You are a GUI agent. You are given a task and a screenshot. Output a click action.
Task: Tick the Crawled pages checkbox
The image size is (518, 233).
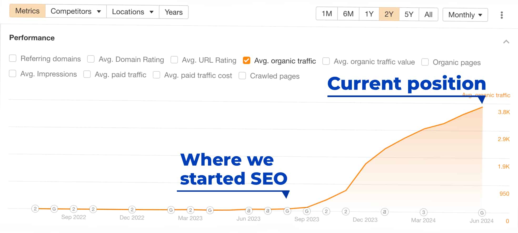click(x=242, y=76)
